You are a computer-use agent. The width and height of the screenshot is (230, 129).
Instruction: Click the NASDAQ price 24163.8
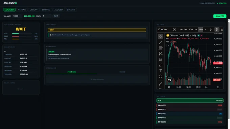[x=23, y=58]
